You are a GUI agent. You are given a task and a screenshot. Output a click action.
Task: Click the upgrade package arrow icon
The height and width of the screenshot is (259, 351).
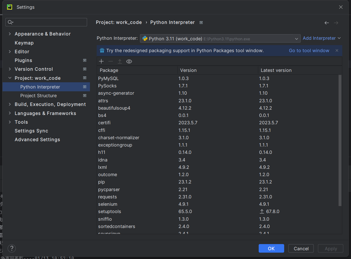[x=120, y=61]
